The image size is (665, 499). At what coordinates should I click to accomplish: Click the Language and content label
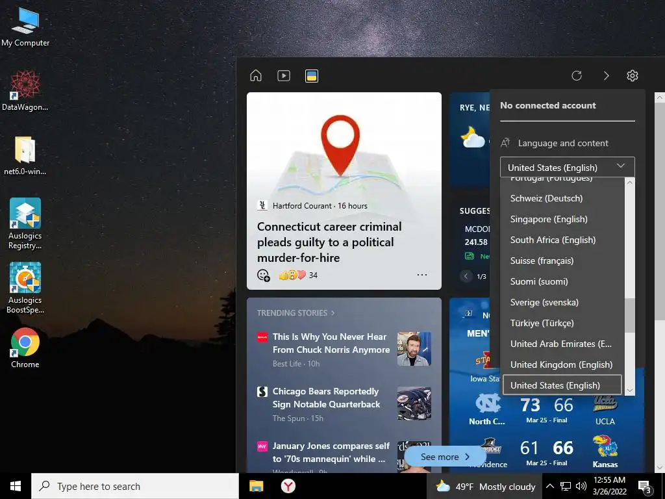pos(563,143)
